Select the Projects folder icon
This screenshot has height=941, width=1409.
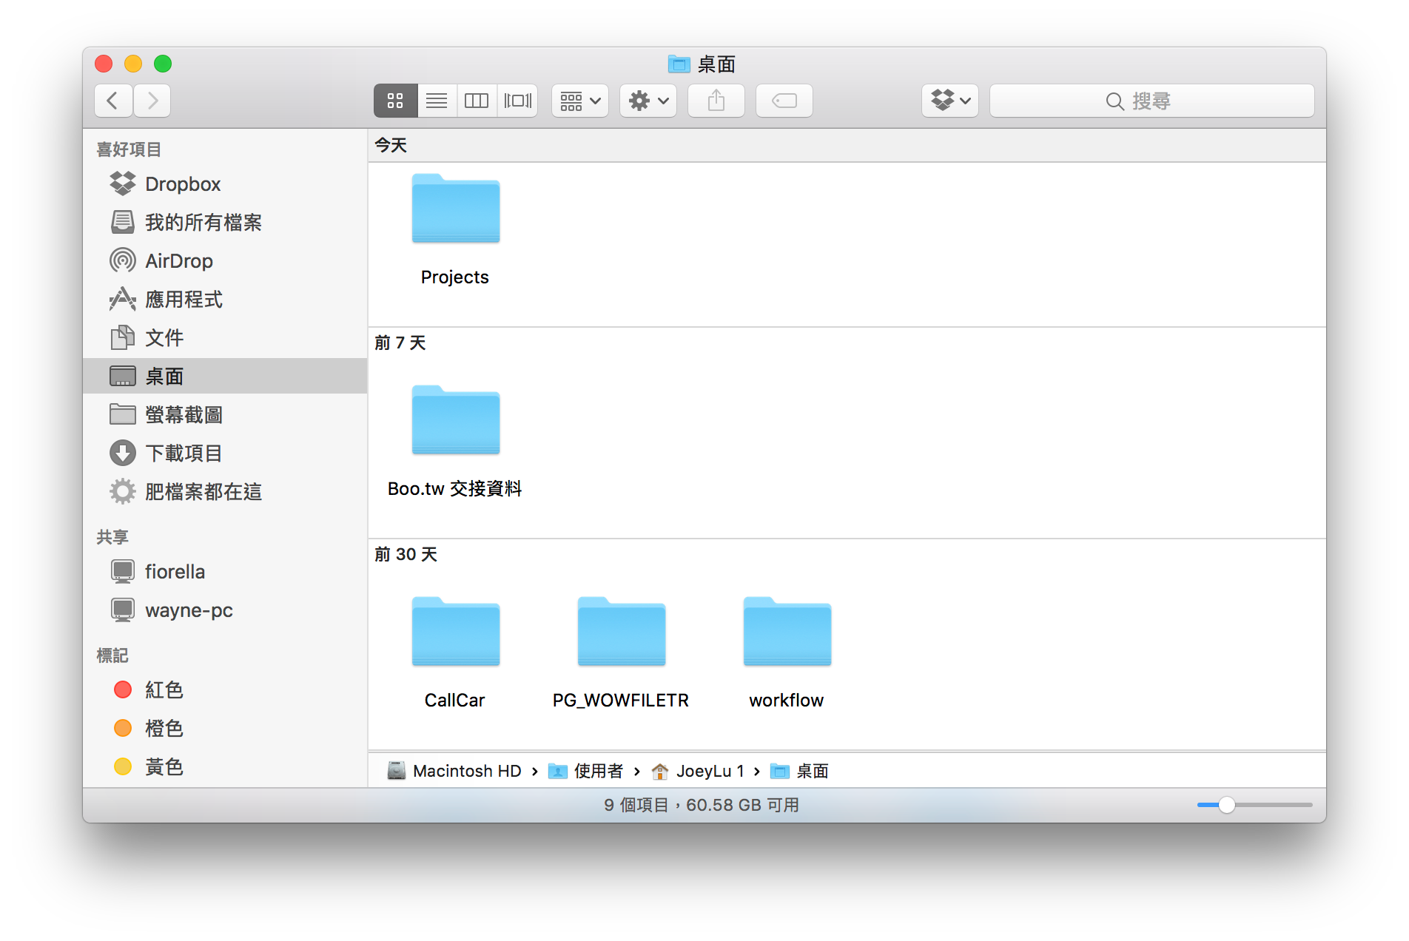click(x=456, y=209)
